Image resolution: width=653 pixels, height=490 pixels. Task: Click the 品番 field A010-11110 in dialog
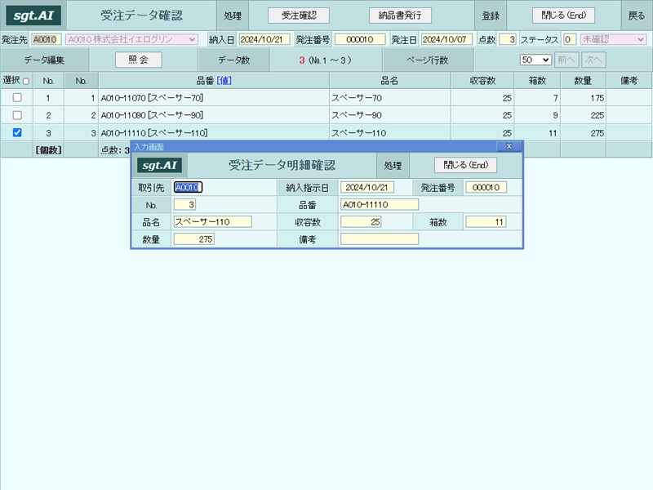380,205
